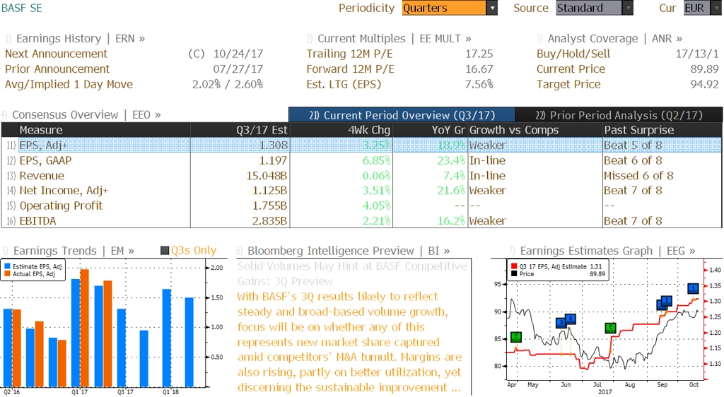Click the Est. LTG (EPS) value 7.56%
This screenshot has width=724, height=397.
479,84
